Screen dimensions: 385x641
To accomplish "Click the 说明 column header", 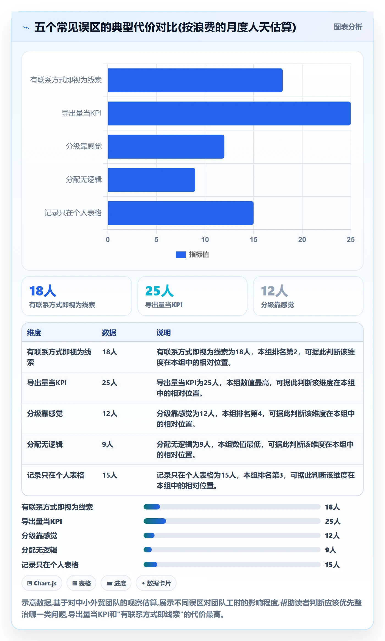I will [164, 333].
